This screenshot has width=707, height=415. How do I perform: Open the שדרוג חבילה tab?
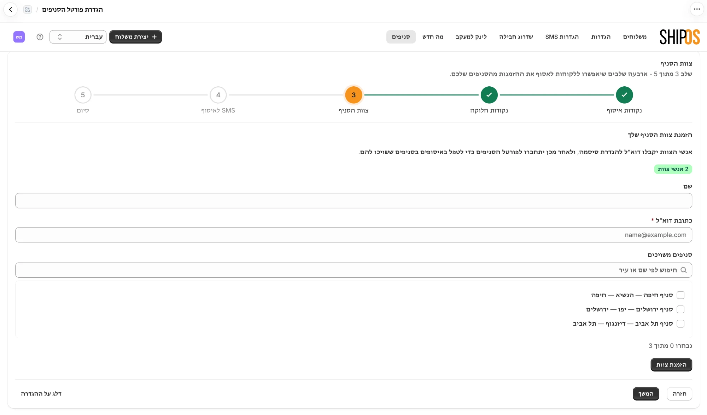pos(516,37)
